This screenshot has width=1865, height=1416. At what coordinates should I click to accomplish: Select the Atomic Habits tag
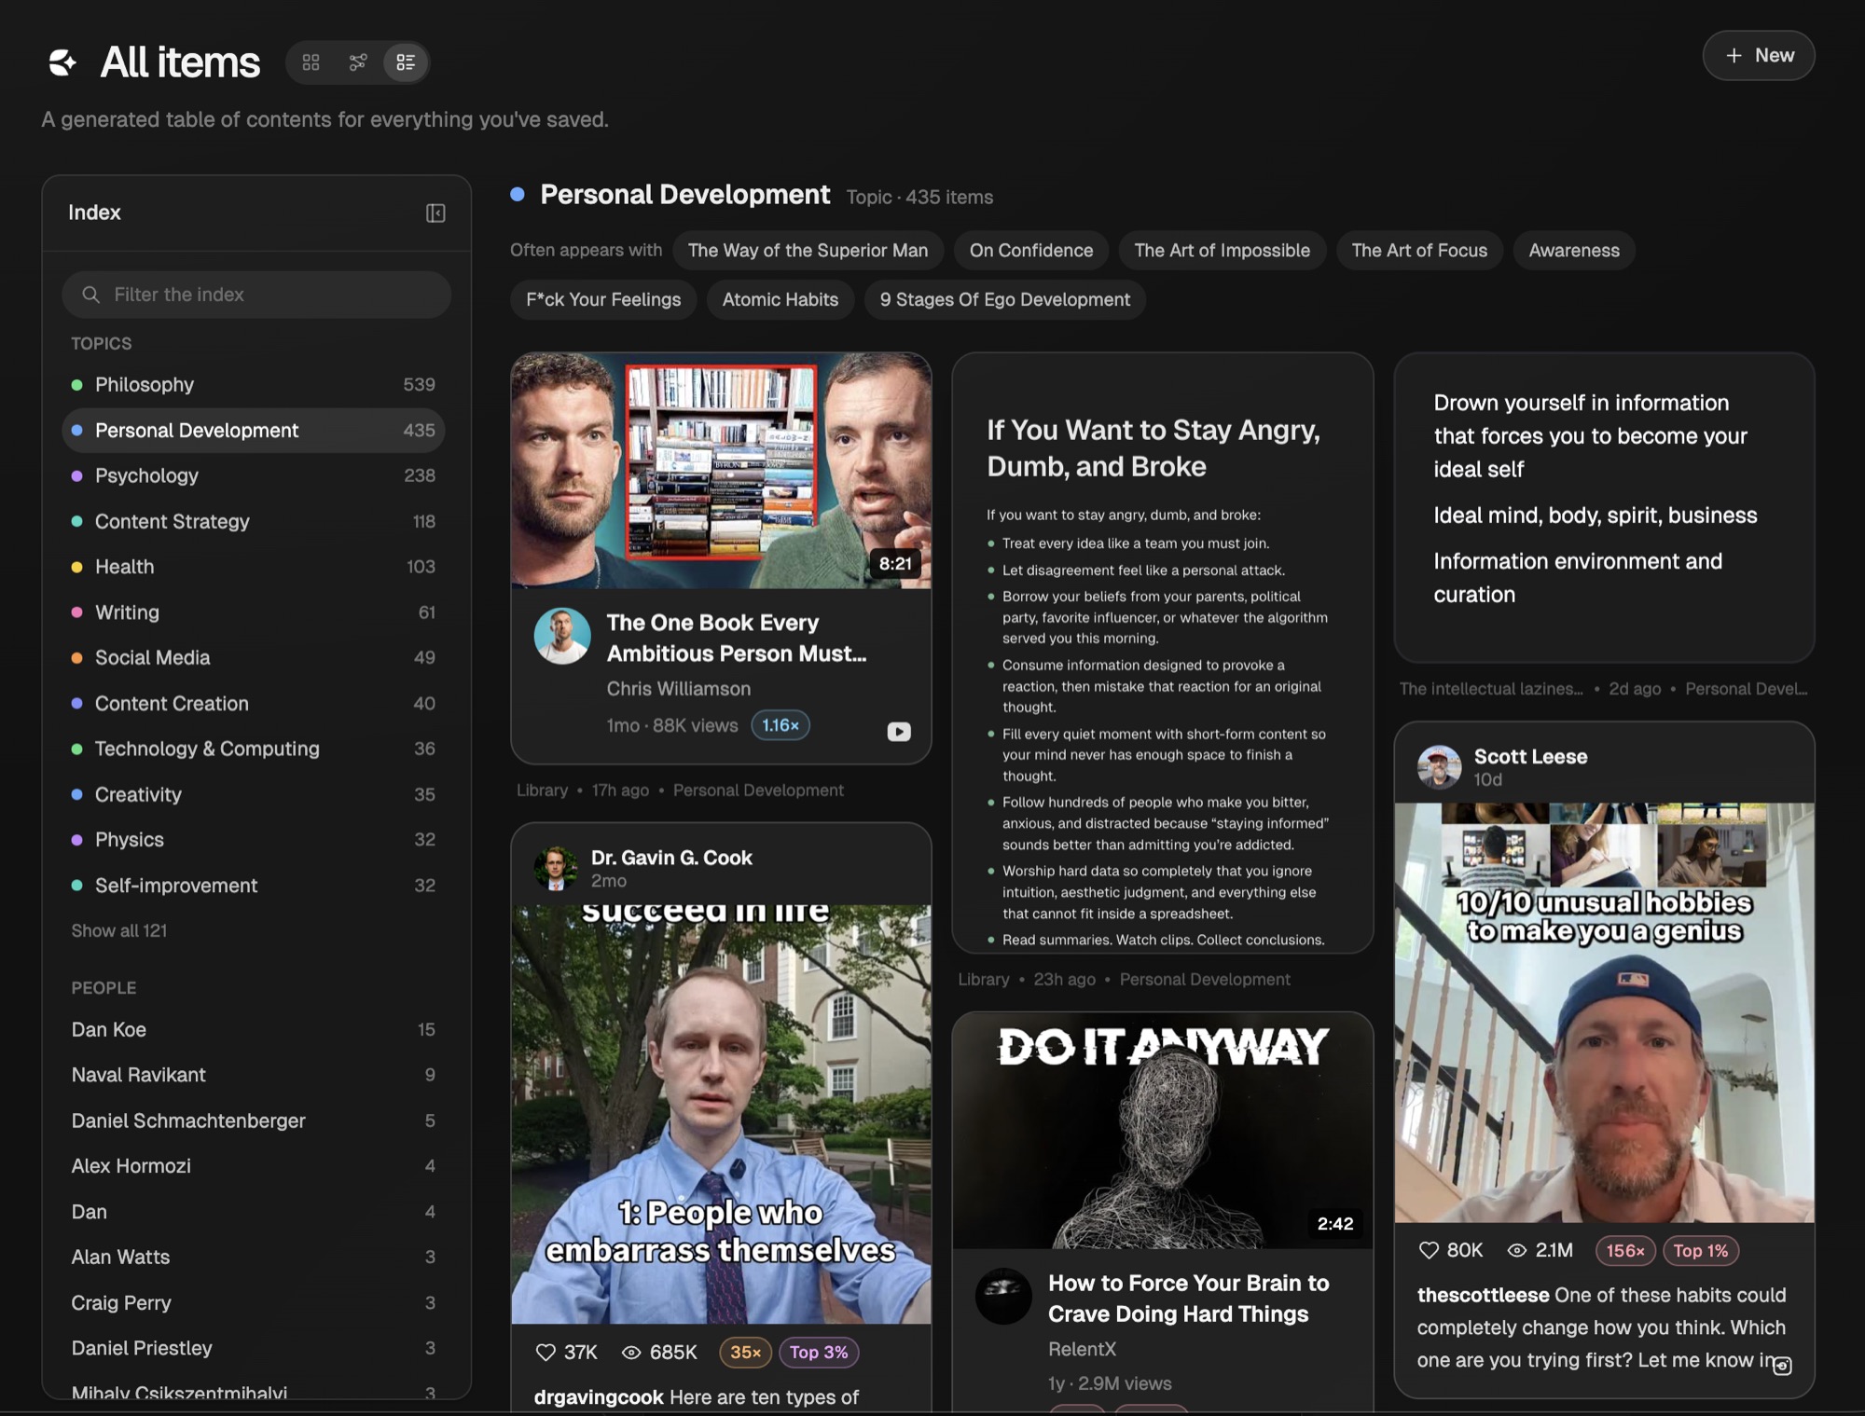[x=781, y=300]
